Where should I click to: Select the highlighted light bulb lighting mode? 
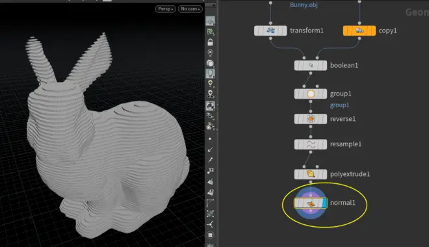click(210, 73)
